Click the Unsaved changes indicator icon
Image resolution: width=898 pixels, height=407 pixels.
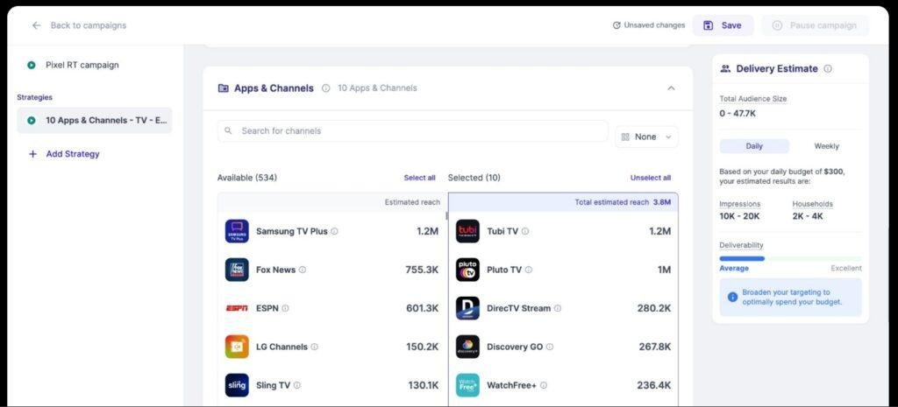616,25
